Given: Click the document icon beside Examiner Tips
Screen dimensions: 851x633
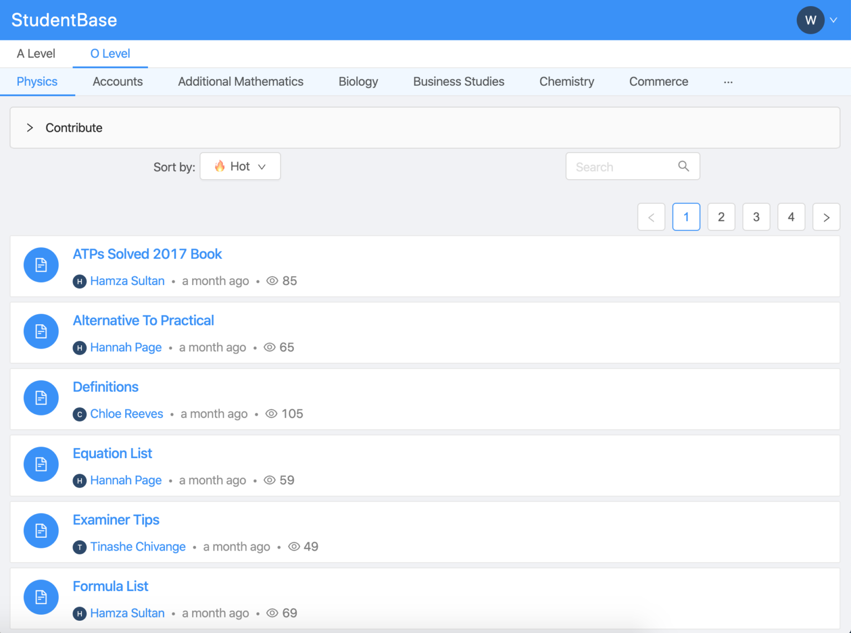Looking at the screenshot, I should (x=41, y=531).
